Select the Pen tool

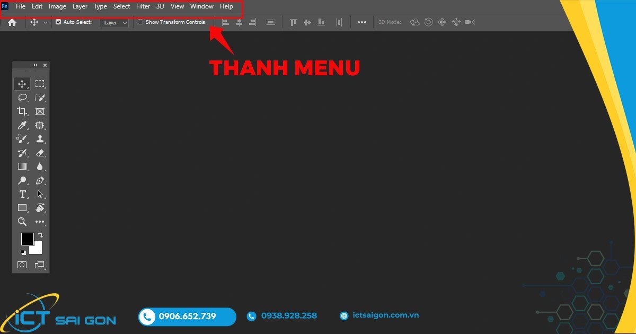click(x=40, y=180)
